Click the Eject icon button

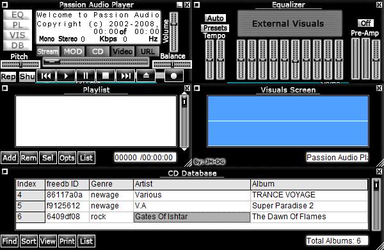(x=146, y=76)
